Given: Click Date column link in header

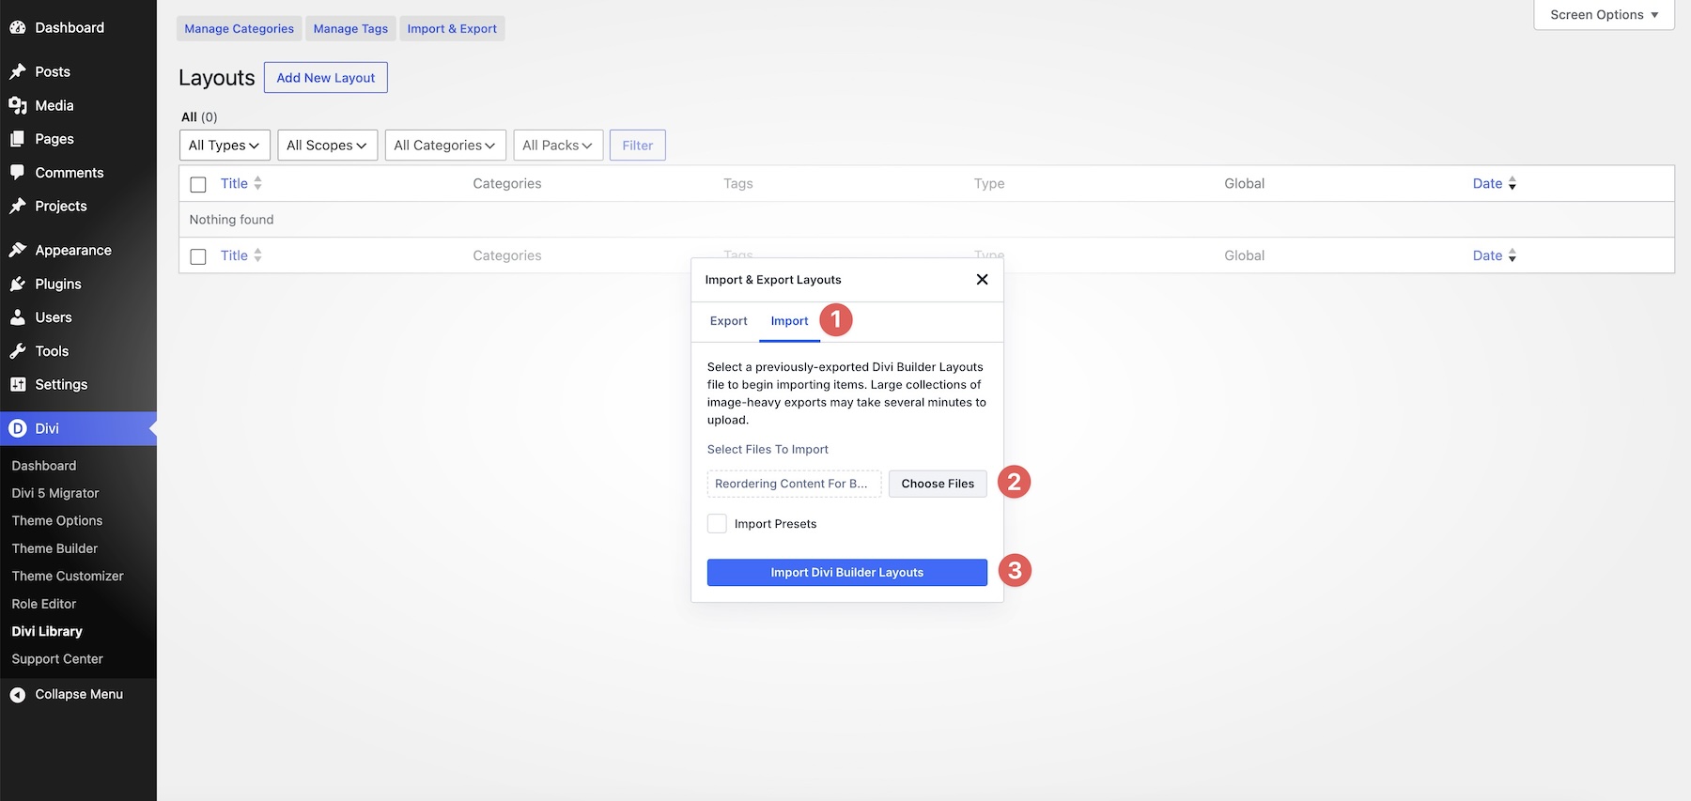Looking at the screenshot, I should 1487,183.
